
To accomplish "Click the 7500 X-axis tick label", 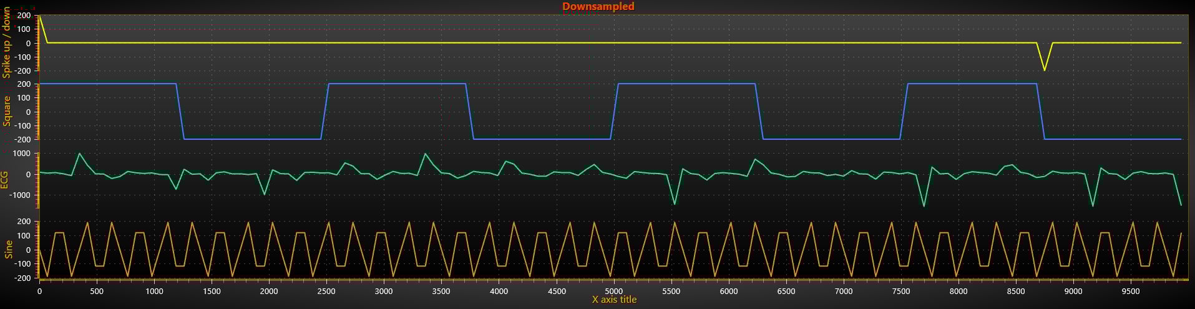I will coord(900,291).
